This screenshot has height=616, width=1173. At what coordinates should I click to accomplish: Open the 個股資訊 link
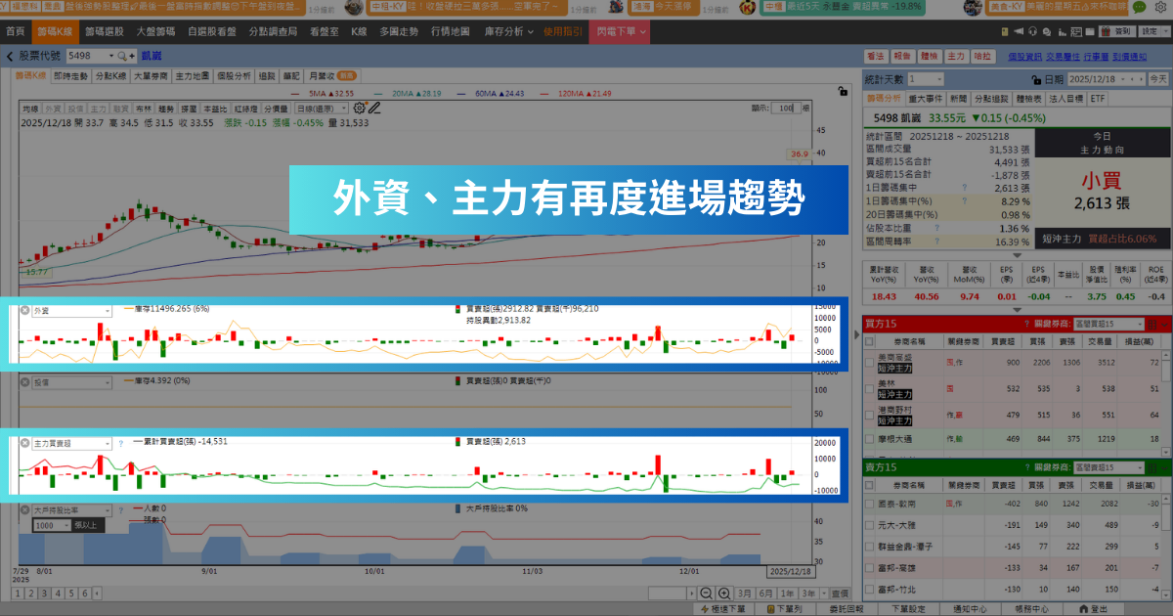pos(1024,58)
